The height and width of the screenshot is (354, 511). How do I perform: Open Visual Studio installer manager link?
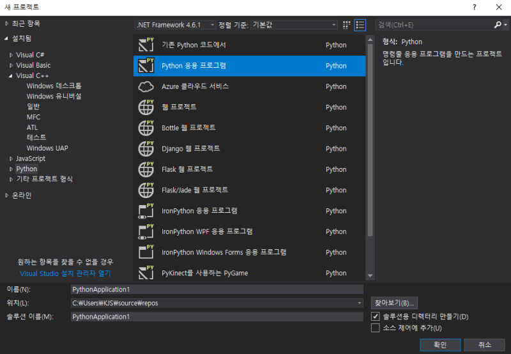click(65, 273)
